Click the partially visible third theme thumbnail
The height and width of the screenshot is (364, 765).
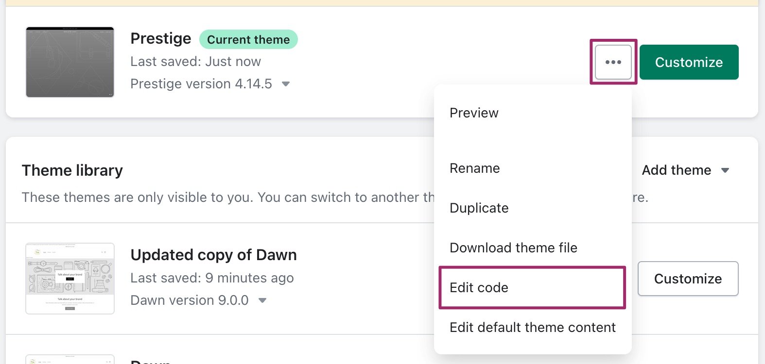coord(70,359)
